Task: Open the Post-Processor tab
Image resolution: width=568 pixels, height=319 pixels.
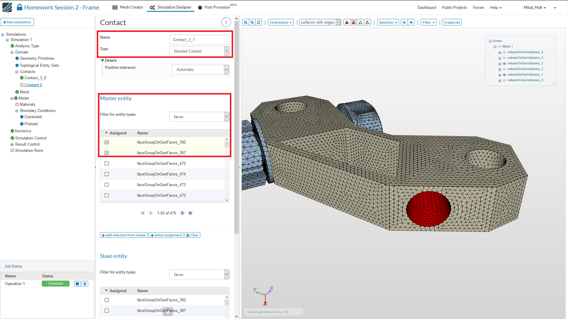Action: coord(214,7)
